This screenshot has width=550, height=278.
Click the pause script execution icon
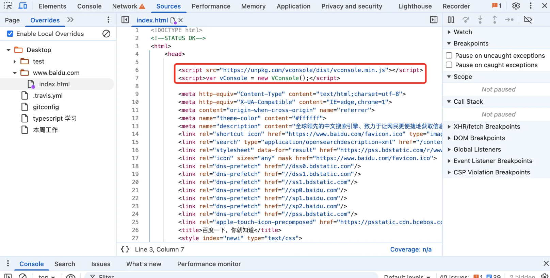451,20
